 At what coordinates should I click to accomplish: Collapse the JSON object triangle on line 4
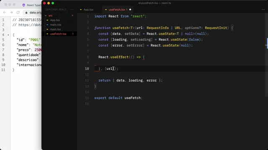[x=8, y=35]
